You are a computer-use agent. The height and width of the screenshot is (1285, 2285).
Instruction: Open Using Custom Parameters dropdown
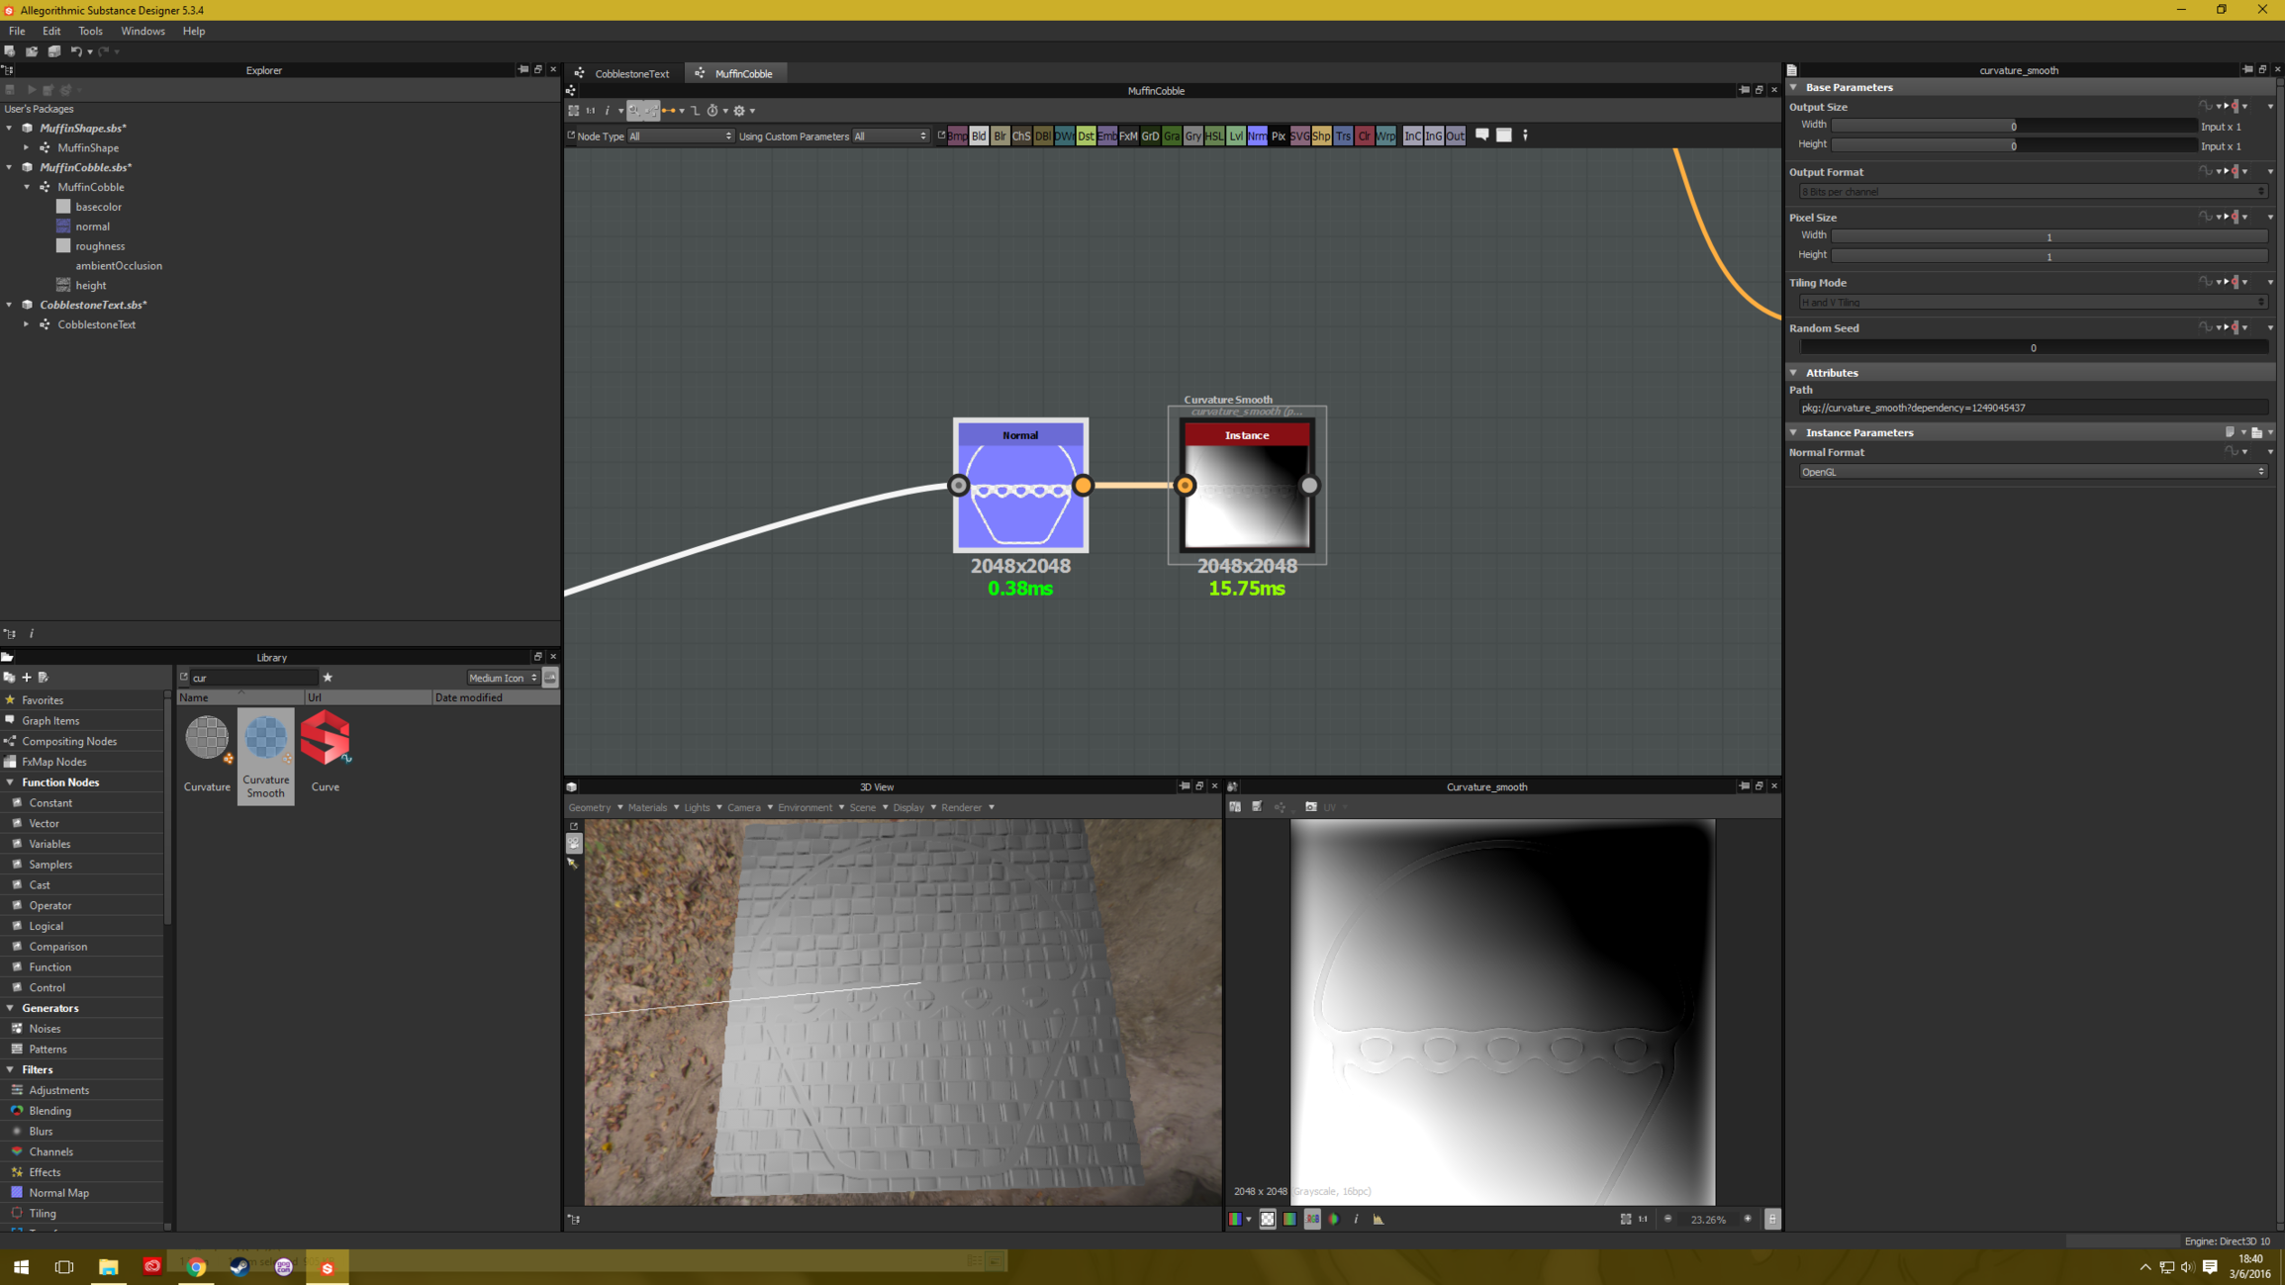click(x=891, y=137)
